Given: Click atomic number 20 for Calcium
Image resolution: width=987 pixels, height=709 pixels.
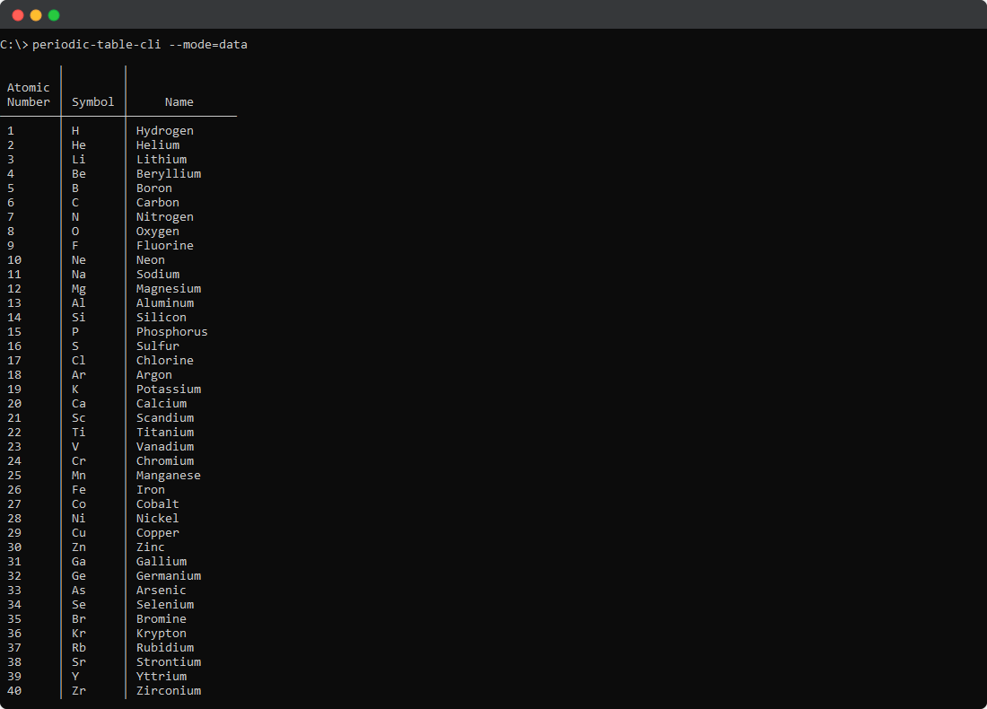Looking at the screenshot, I should point(13,403).
